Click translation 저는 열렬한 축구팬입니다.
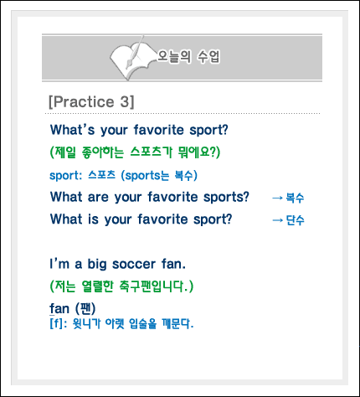 [121, 286]
